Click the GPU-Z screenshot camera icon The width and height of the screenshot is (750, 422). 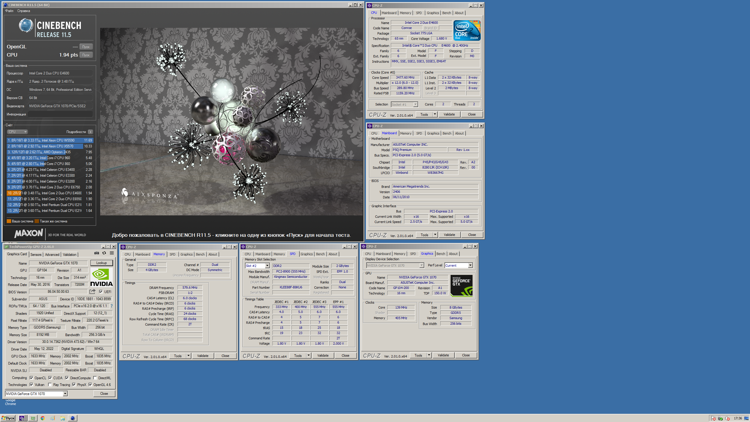97,253
